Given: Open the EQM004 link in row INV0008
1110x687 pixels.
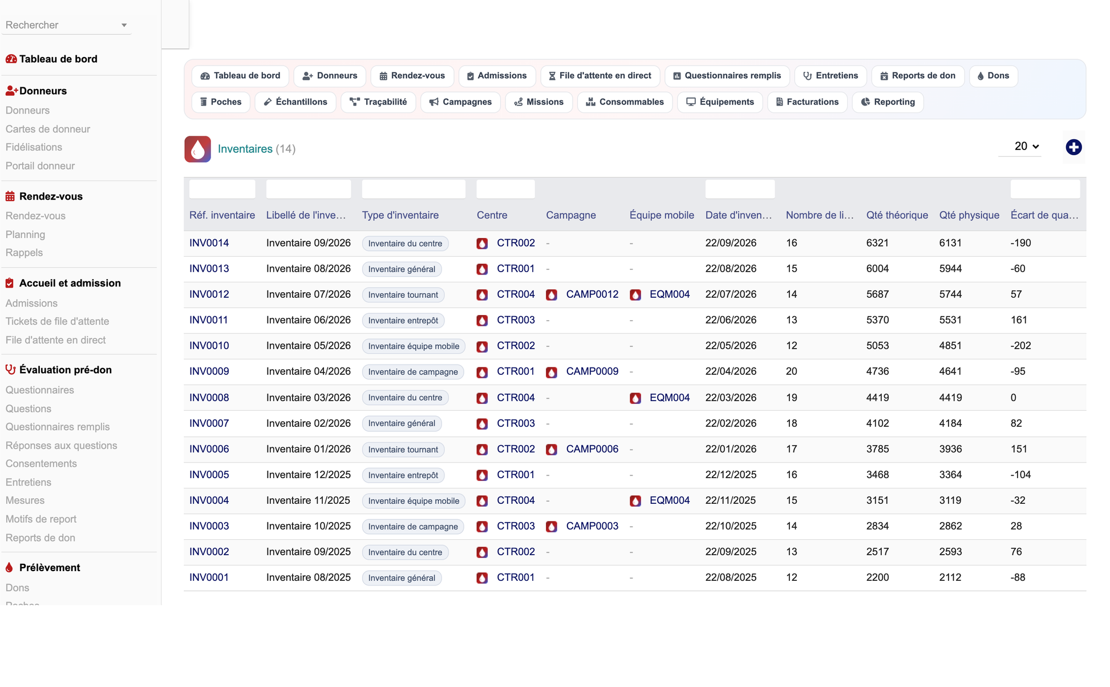Looking at the screenshot, I should pyautogui.click(x=670, y=398).
